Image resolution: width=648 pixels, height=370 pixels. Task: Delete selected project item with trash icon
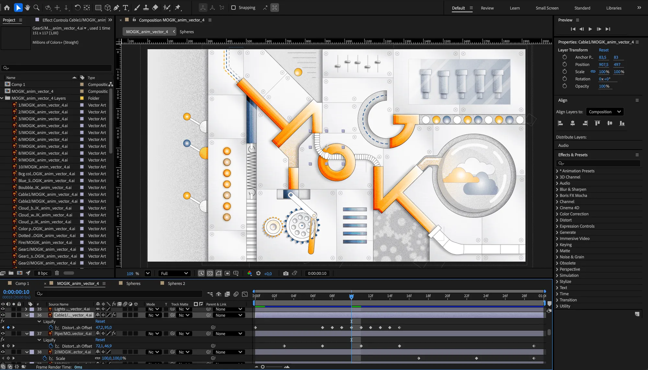(x=57, y=273)
